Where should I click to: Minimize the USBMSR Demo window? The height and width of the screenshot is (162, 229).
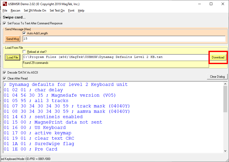(200, 4)
